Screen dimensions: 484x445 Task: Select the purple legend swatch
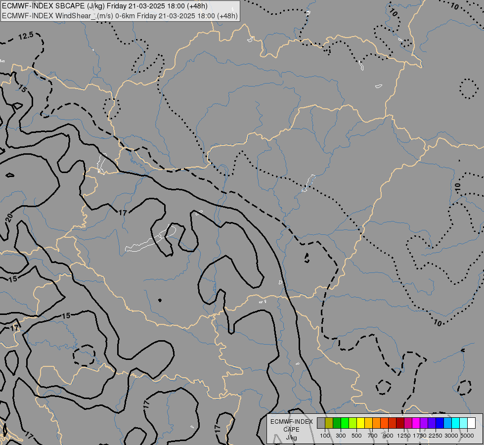(x=424, y=423)
